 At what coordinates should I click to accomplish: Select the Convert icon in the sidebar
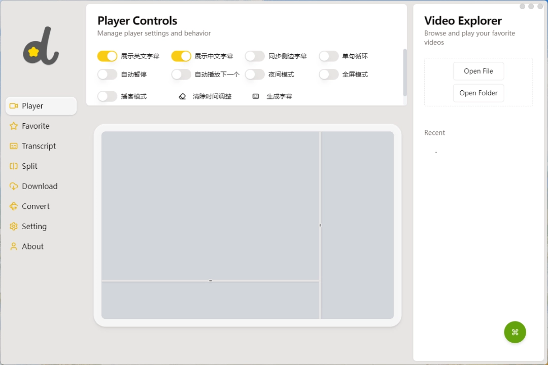point(14,206)
